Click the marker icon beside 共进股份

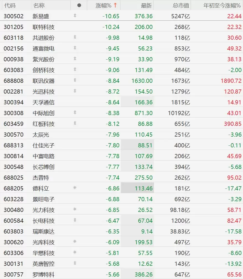click(x=75, y=37)
